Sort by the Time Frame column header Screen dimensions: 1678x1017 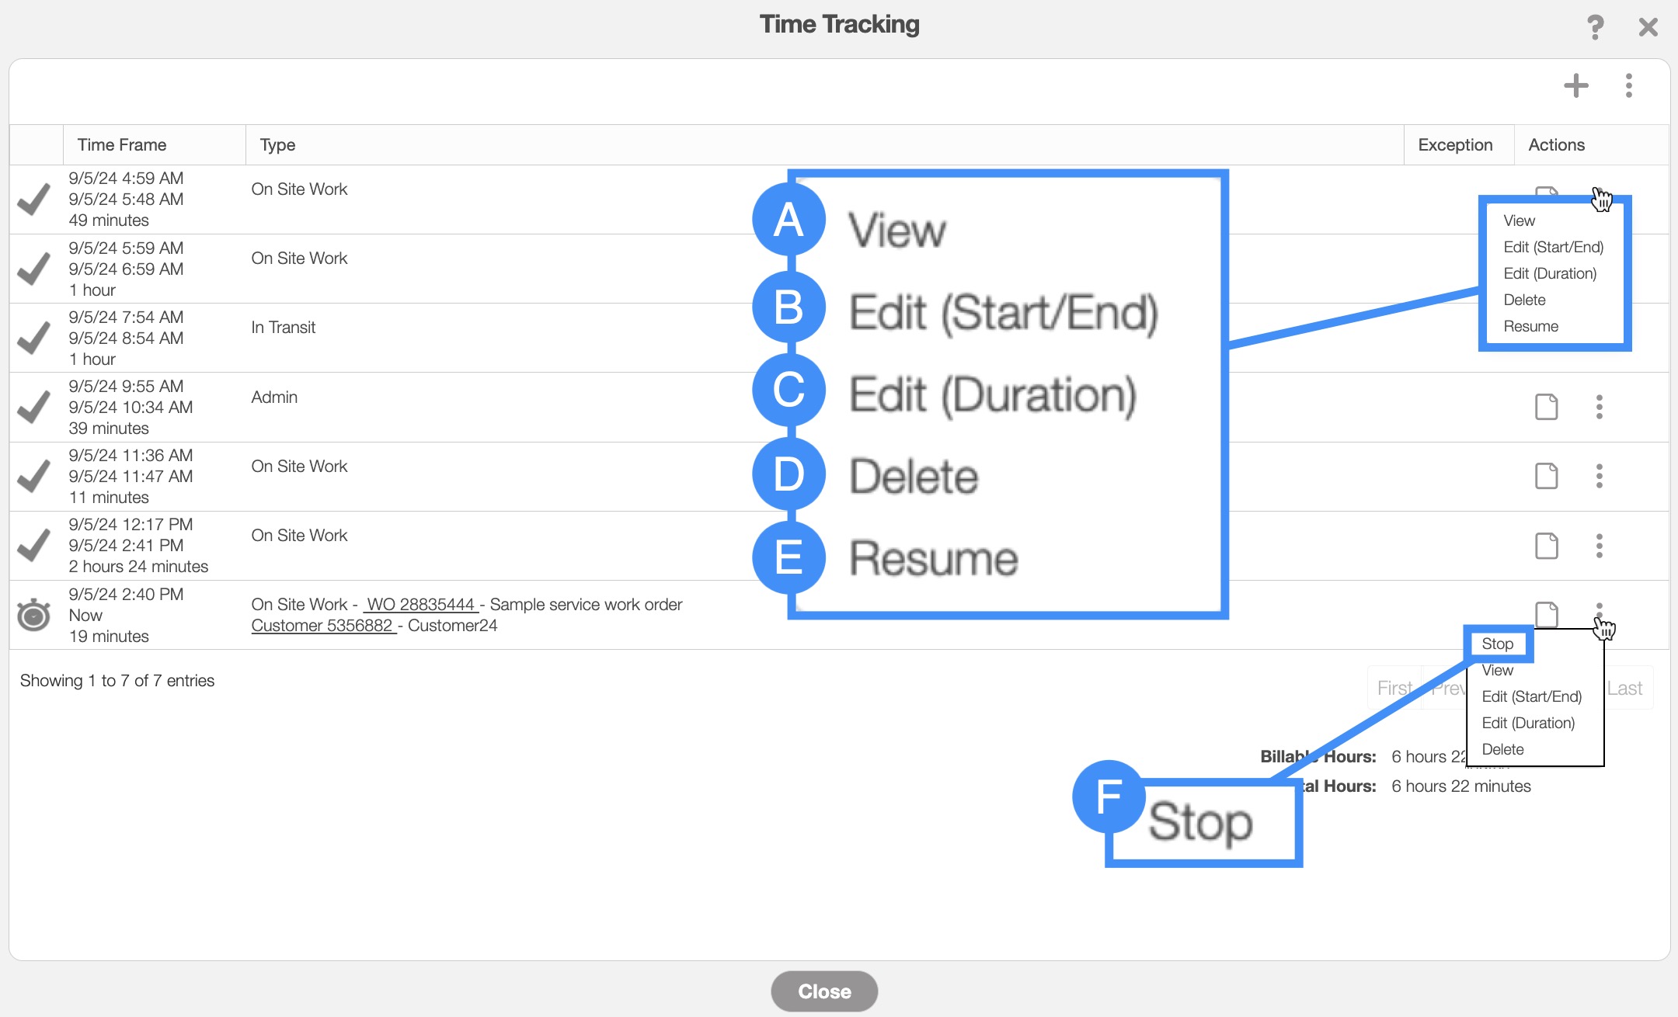(122, 144)
